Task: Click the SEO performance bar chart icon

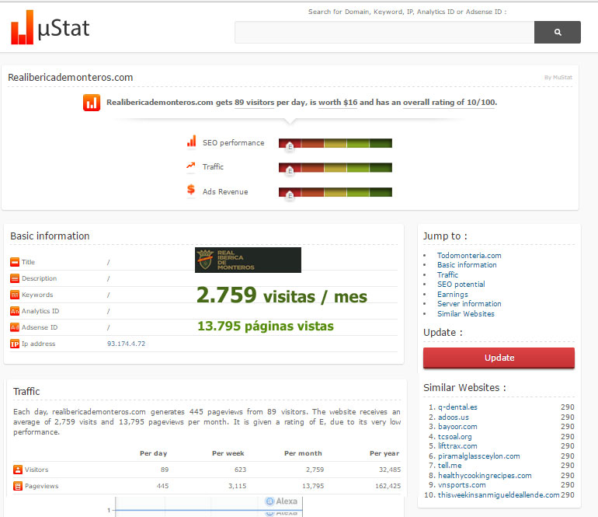Action: (191, 141)
